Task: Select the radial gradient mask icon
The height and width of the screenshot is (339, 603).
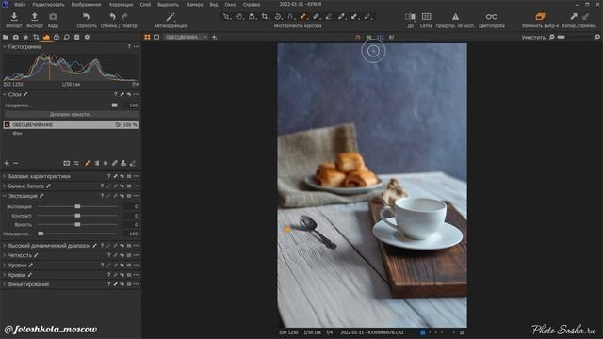Action: click(x=106, y=163)
